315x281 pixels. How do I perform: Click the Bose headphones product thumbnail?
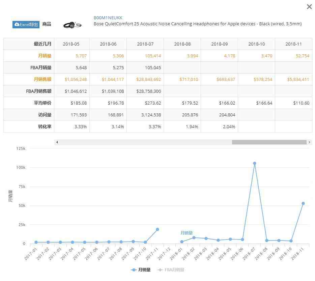point(72,25)
